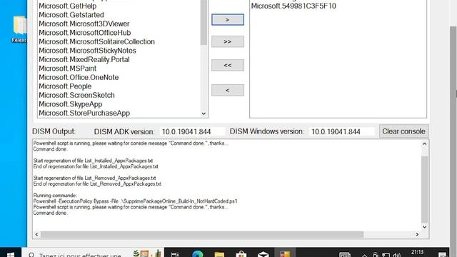Select Microsoft.GetHelp in the list
457x257 pixels.
68,6
